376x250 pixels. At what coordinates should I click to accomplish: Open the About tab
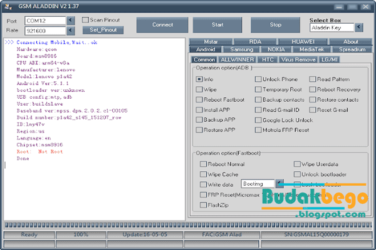[350, 42]
